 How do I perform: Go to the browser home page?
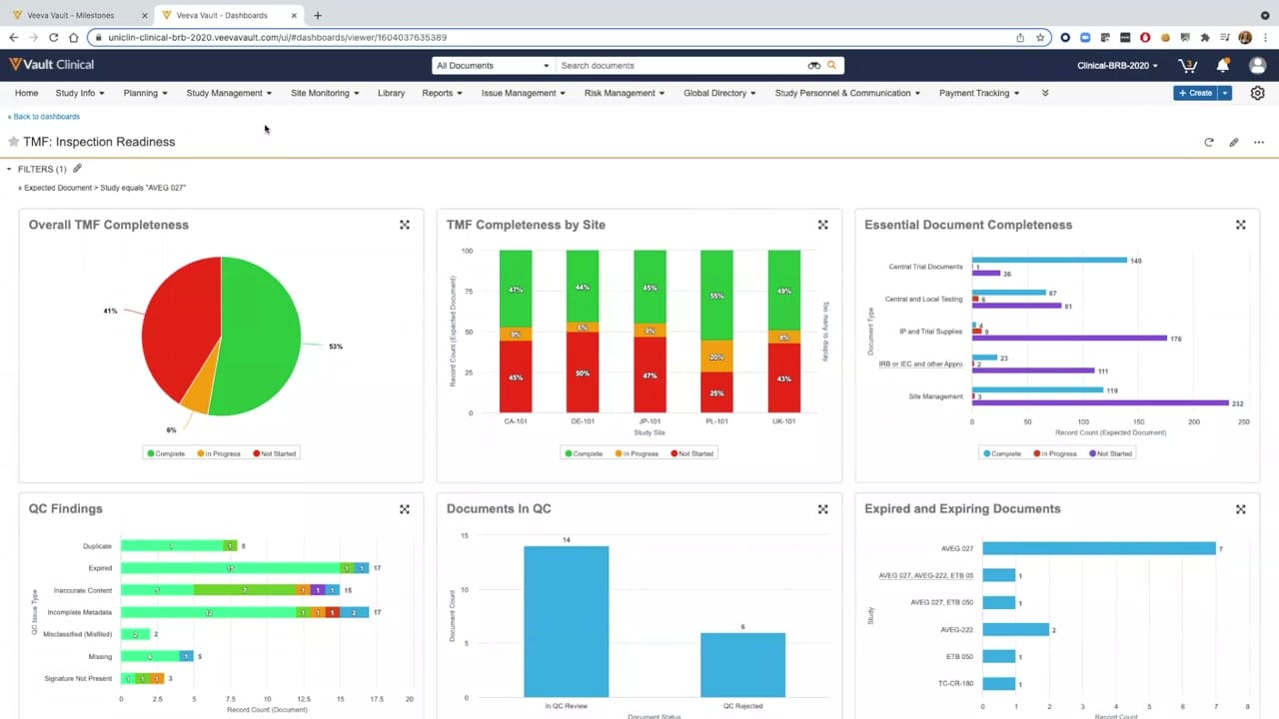click(x=73, y=37)
